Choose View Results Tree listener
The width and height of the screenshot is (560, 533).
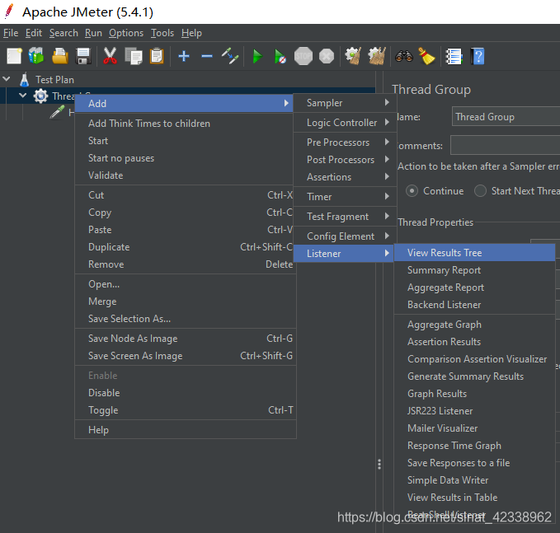tap(474, 253)
